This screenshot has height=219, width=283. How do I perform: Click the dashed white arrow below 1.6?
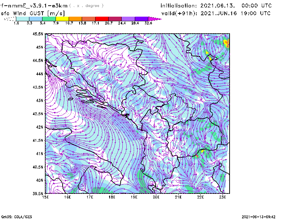click(10, 19)
